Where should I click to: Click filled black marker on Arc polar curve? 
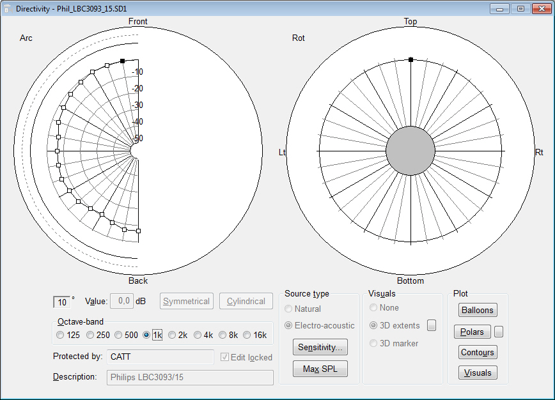122,61
